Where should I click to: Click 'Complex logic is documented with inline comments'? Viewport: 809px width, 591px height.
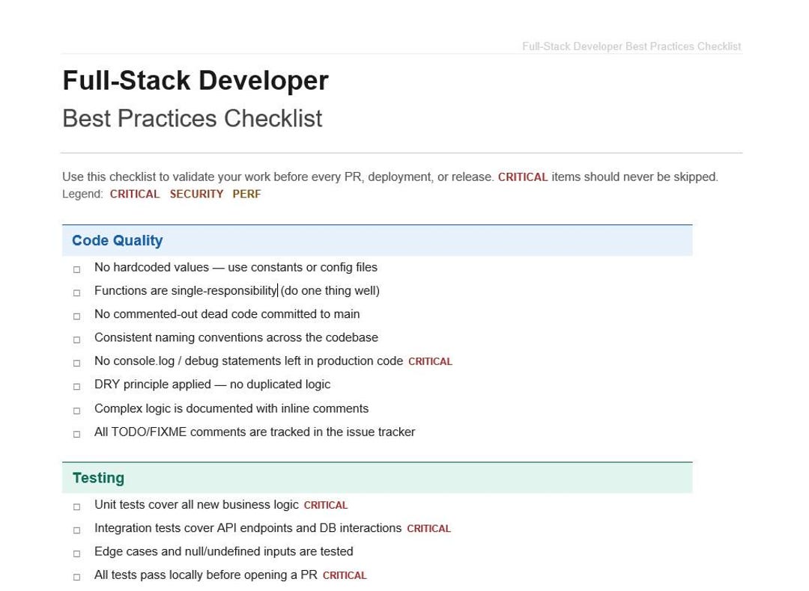click(231, 408)
